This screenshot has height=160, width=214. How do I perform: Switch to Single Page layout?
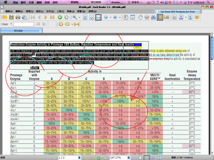(140, 158)
